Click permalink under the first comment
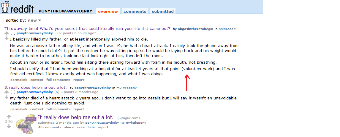Viewport: 340px width, 137px height. click(x=19, y=80)
